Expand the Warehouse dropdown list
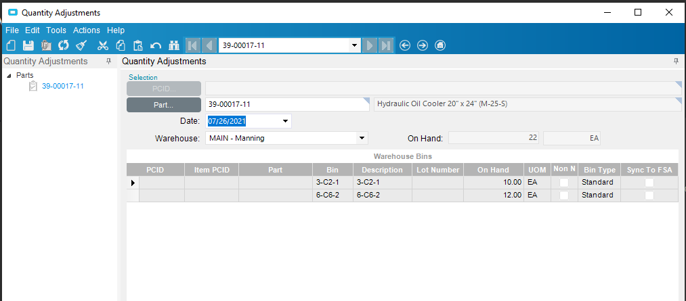Screen dimensions: 686x301 point(362,139)
